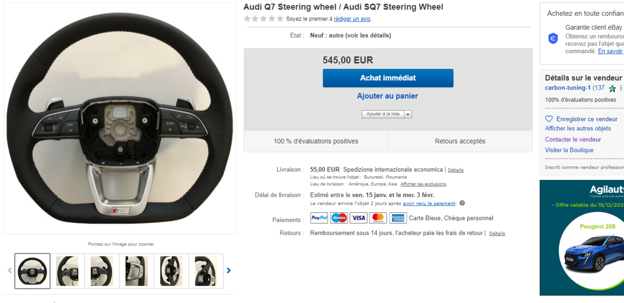Click the main steering wheel image
Viewport: 624px width, 303px height.
point(120,118)
